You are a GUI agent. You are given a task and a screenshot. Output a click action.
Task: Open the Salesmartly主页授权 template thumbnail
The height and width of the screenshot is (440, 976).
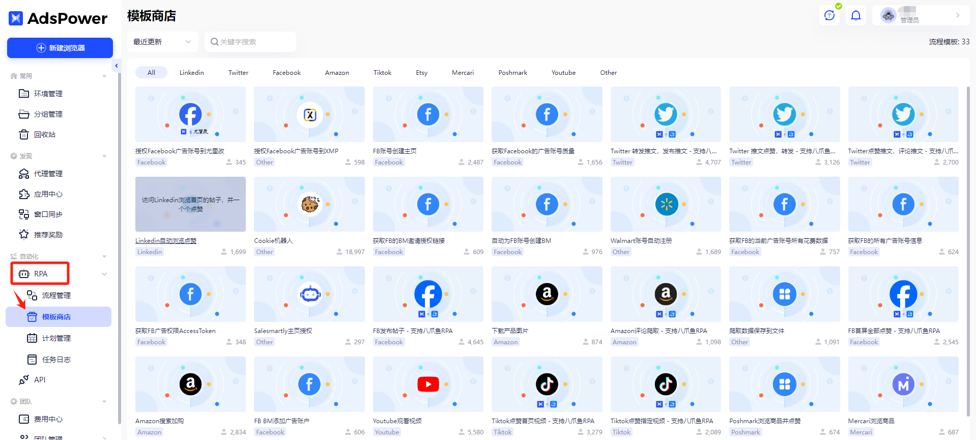point(309,294)
